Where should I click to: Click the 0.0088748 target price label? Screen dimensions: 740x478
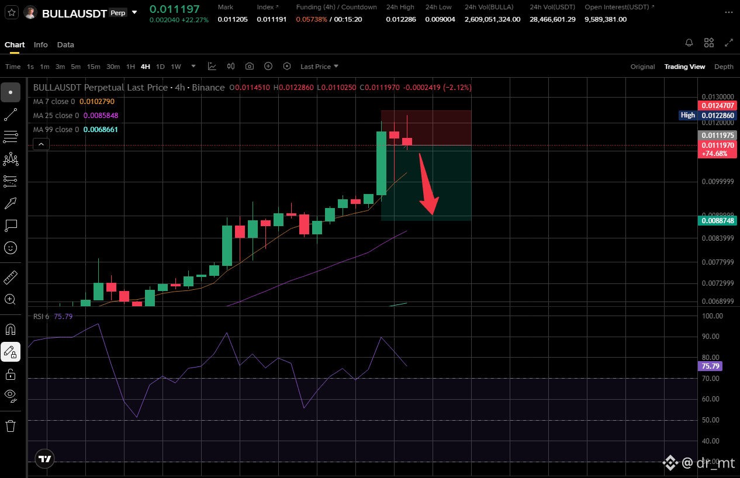717,220
